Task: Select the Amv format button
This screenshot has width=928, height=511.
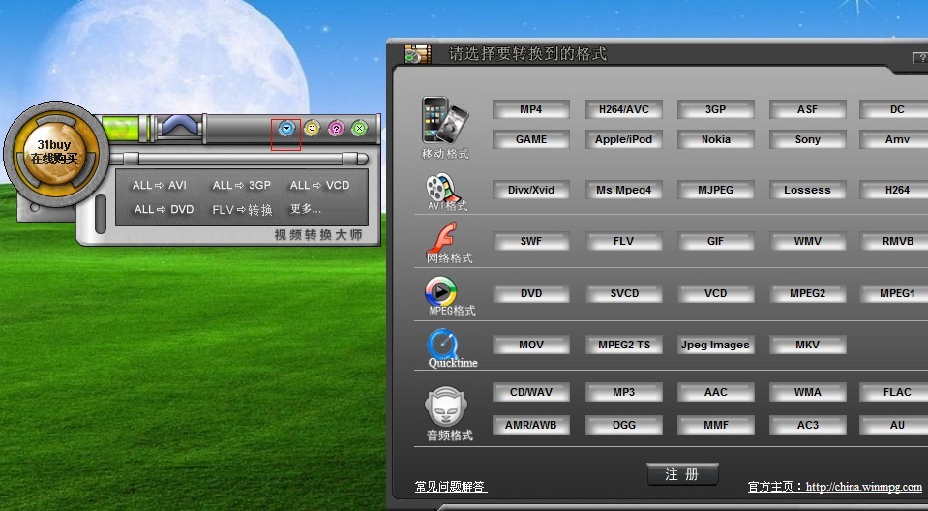Action: click(x=895, y=139)
